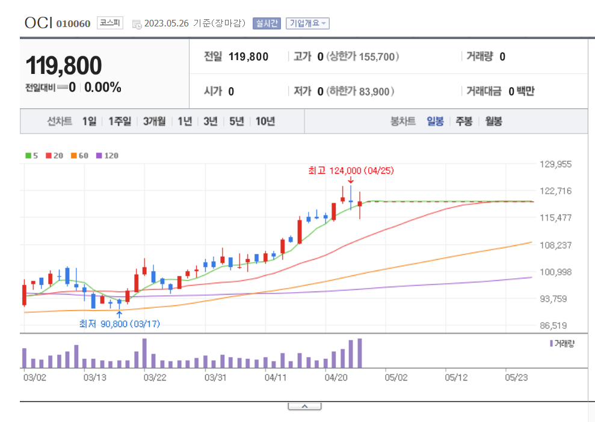Image resolution: width=595 pixels, height=422 pixels.
Task: Click the purple 거래량 volume legend marker
Action: coord(551,343)
